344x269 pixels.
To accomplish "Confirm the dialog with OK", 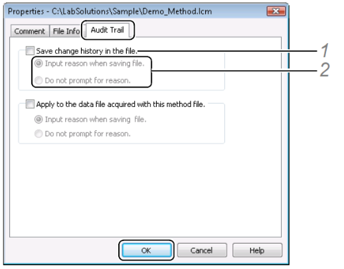I will pos(146,250).
